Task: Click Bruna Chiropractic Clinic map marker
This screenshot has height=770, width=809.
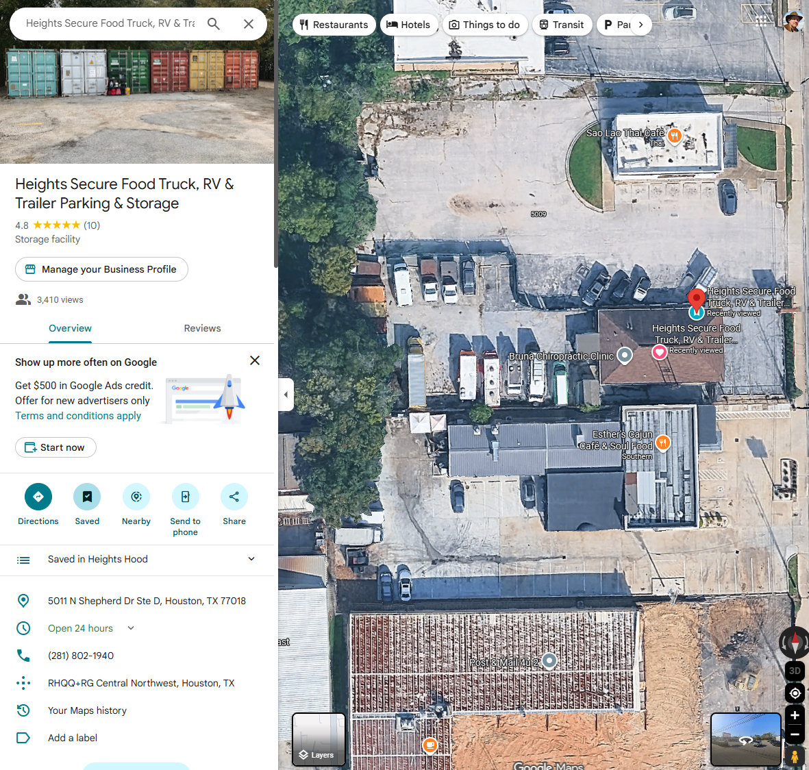Action: coord(625,356)
